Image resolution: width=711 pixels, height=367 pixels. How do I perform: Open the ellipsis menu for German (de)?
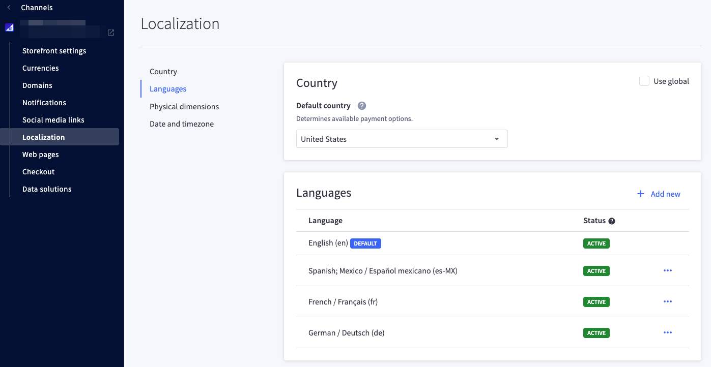pyautogui.click(x=667, y=332)
